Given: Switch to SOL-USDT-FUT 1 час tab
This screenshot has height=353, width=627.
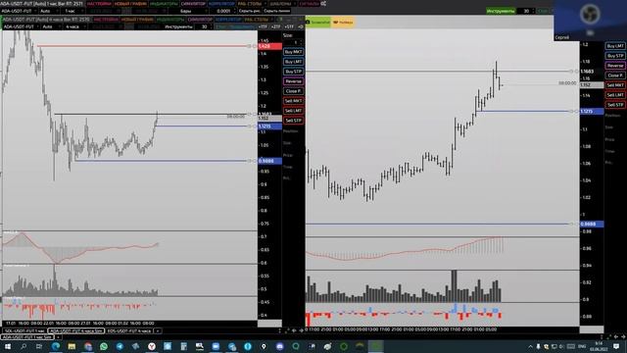Looking at the screenshot, I should point(24,331).
